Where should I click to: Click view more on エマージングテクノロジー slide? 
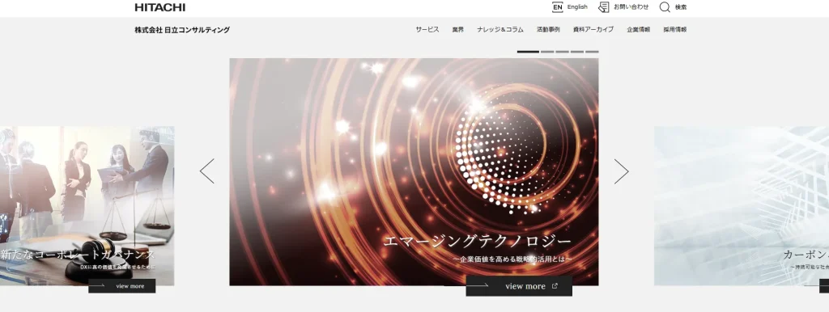519,285
